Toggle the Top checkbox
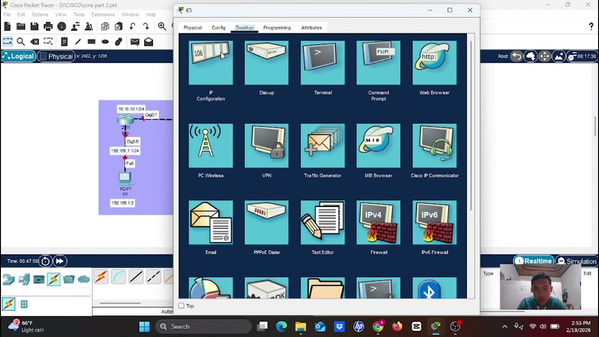Viewport: 599px width, 337px height. pos(182,306)
